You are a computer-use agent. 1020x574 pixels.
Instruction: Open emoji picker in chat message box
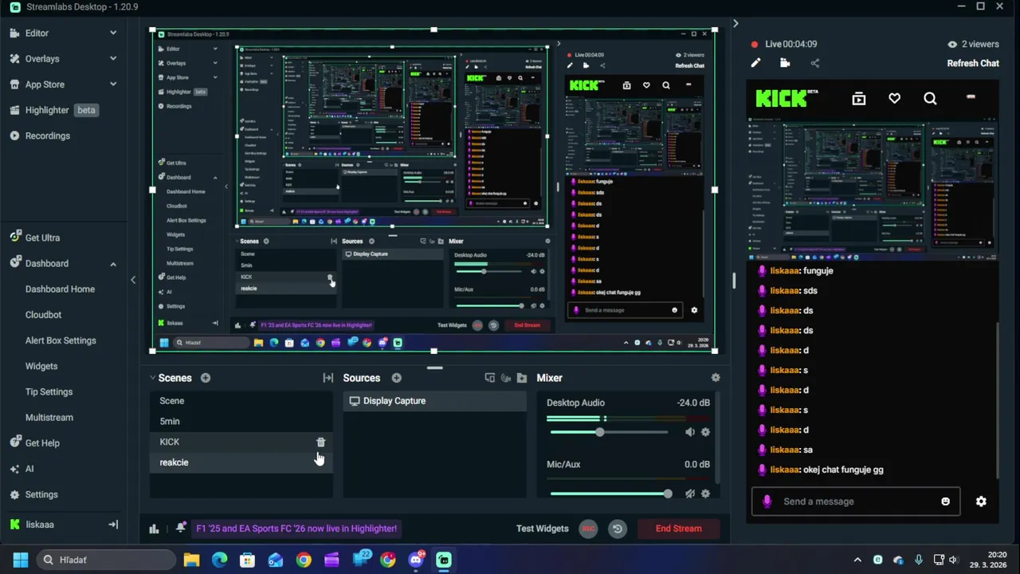(x=945, y=501)
